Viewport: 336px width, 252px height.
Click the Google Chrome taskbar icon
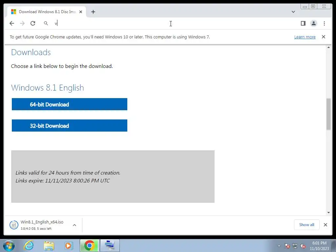point(89,245)
